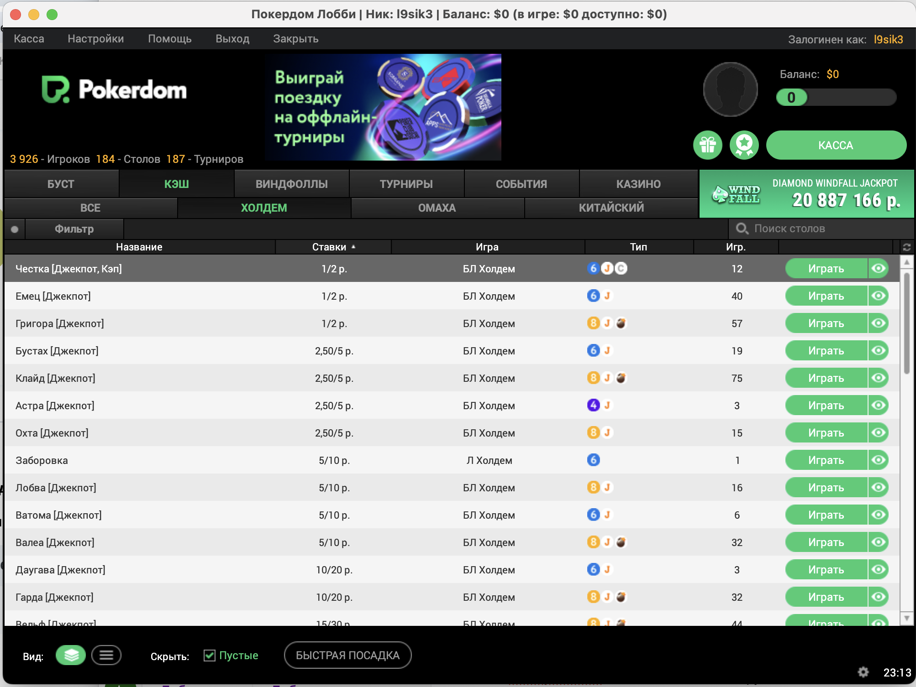The width and height of the screenshot is (916, 687).
Task: Click the 6-max badge in Честка row
Action: (593, 268)
